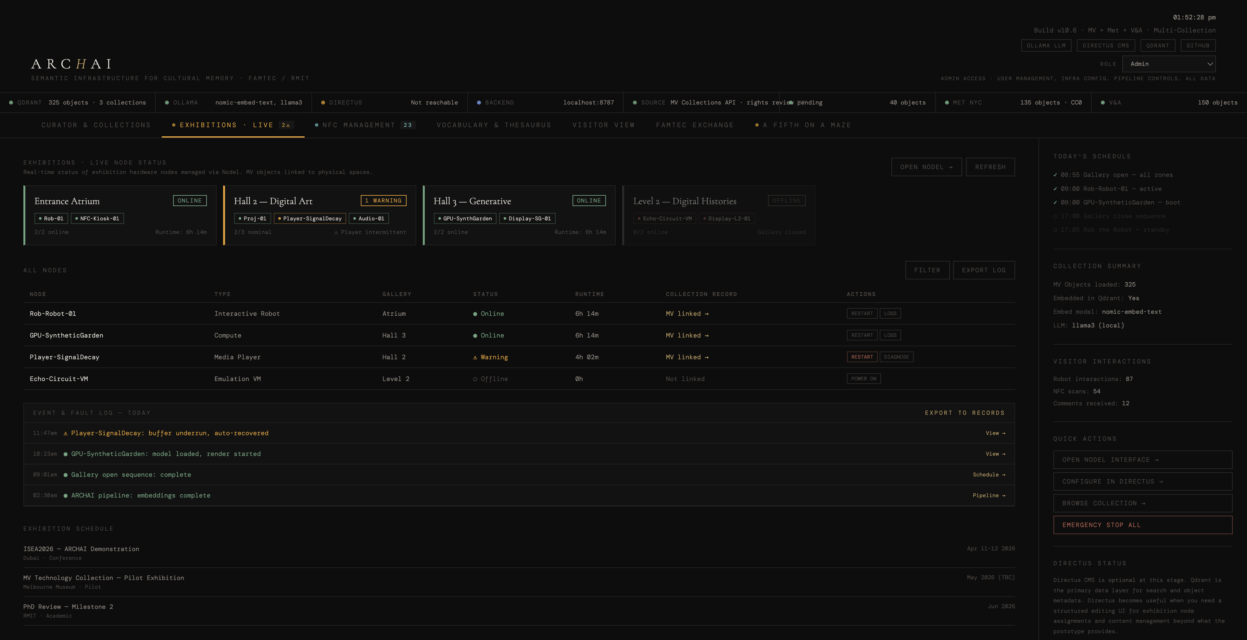Screen dimensions: 1247x640
Task: Click the Open Nodel button
Action: (926, 167)
